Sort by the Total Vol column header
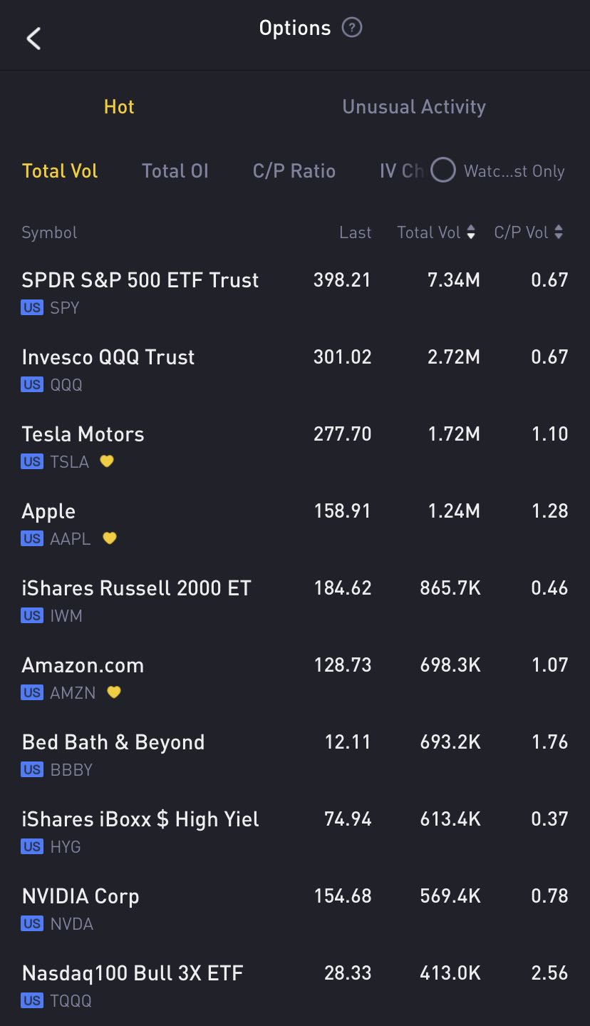The height and width of the screenshot is (1026, 590). pyautogui.click(x=436, y=232)
